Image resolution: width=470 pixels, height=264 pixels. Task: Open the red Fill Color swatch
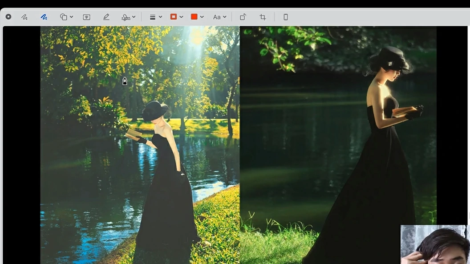coord(194,17)
